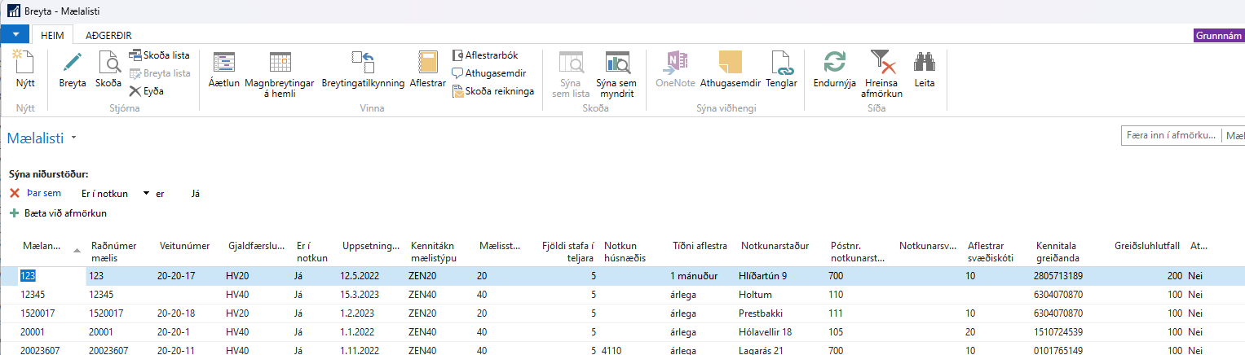The image size is (1245, 355).
Task: Open Magnbreytingar á hemli
Action: click(280, 64)
